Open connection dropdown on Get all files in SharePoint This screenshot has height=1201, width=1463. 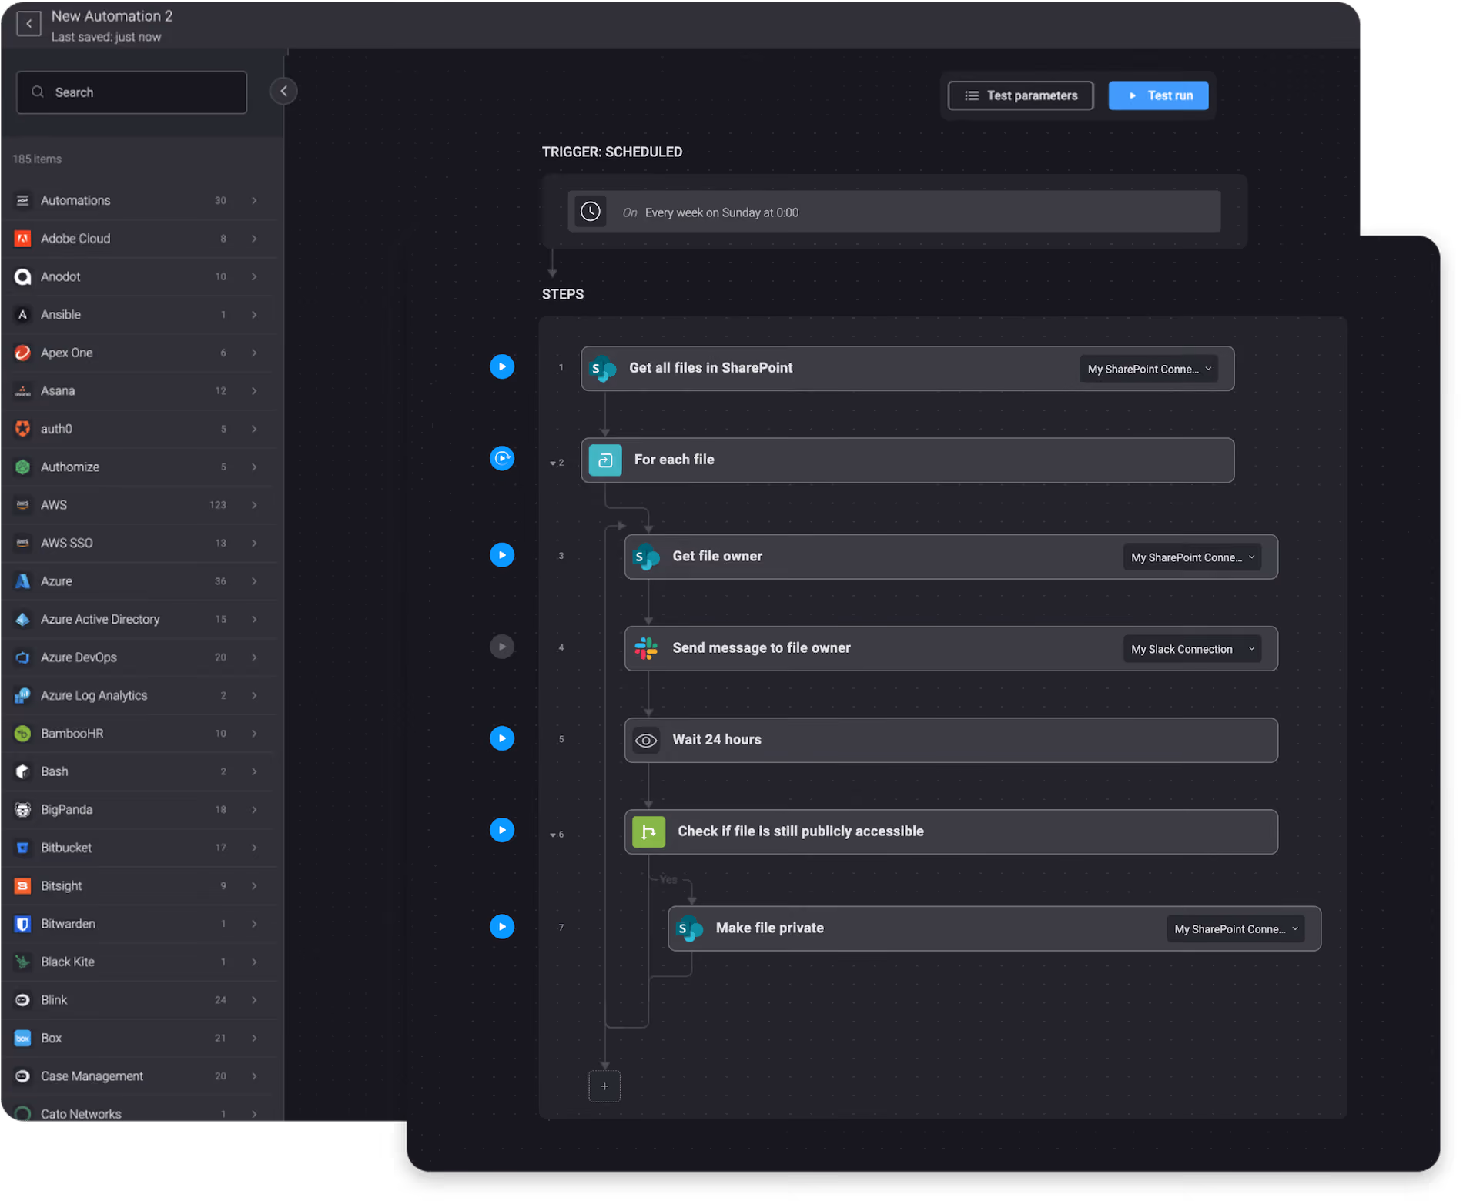(x=1149, y=369)
